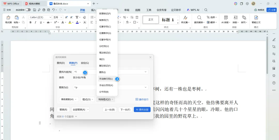Click the Align Left icon
The image size is (279, 140).
[92, 22]
